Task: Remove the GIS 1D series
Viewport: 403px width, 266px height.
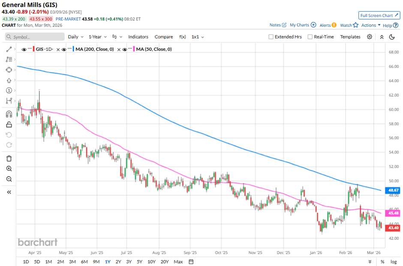Action: (58, 50)
